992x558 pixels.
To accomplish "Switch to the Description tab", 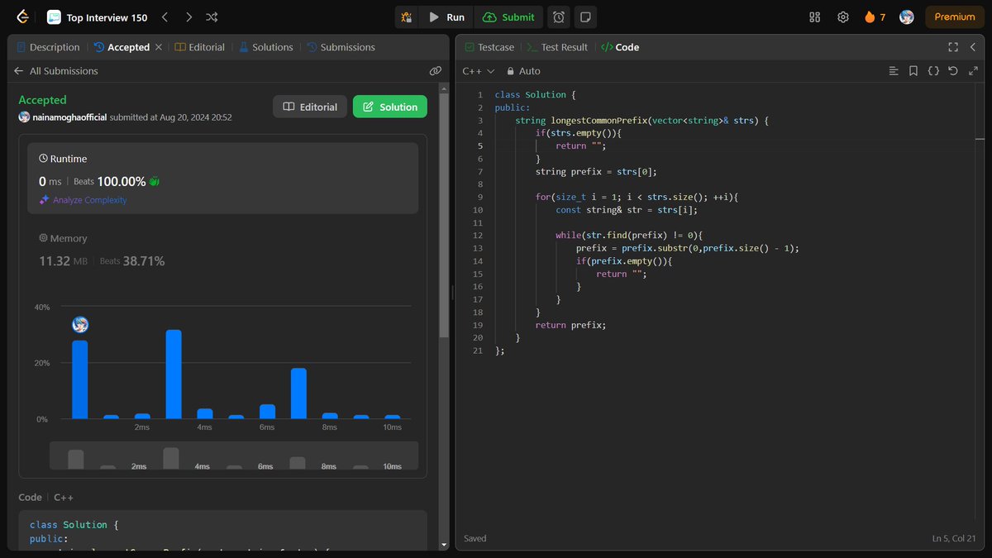I will click(x=48, y=47).
